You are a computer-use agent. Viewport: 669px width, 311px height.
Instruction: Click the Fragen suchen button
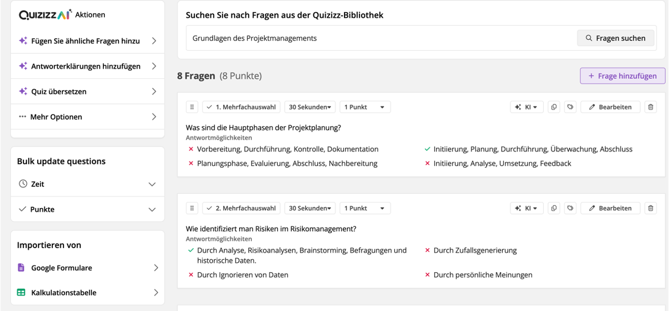pyautogui.click(x=615, y=38)
